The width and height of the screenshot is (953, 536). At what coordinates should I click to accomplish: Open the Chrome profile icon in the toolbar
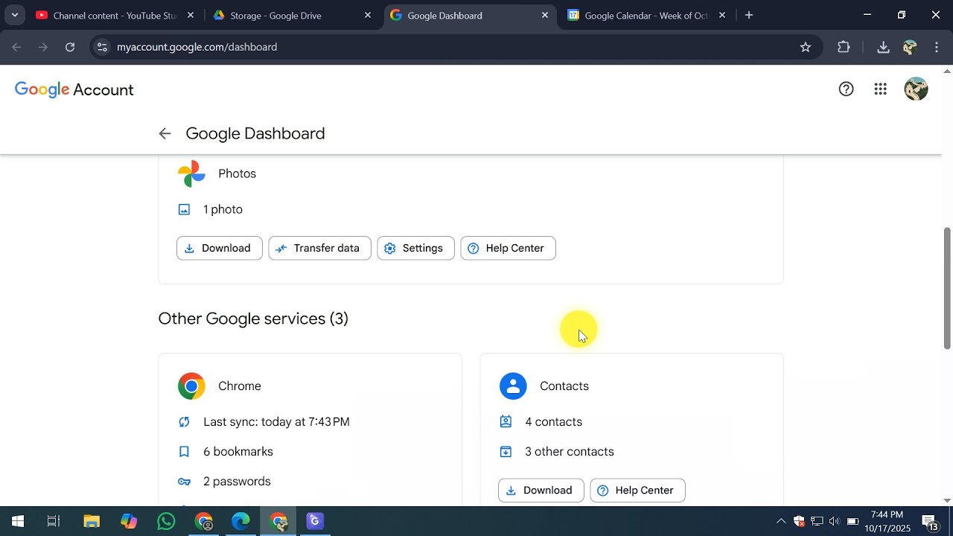[909, 47]
